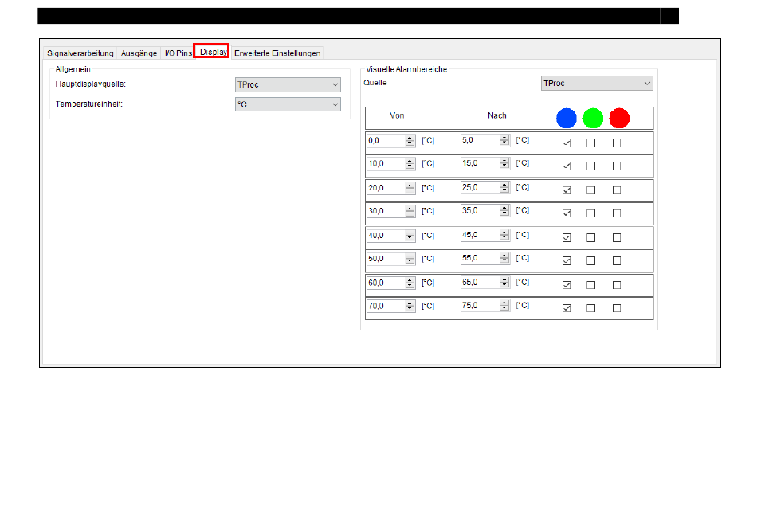Check green checkbox in the 50,0 row

591,260
